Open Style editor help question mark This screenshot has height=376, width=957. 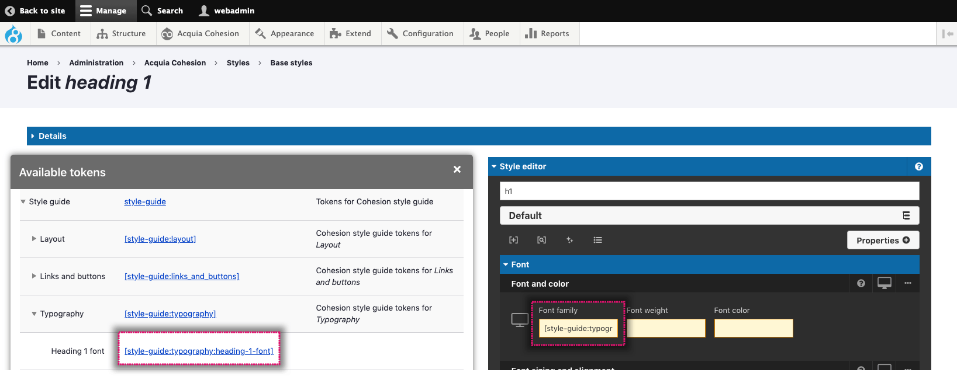pos(919,166)
